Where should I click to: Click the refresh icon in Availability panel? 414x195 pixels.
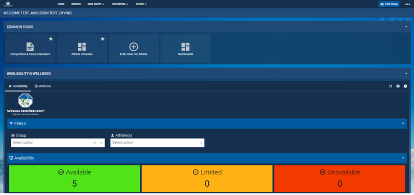[x=391, y=86]
